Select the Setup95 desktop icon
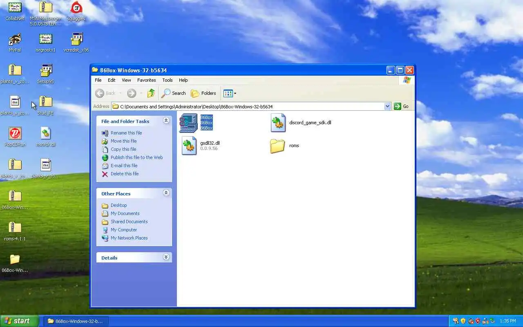Screen dimensions: 523x327 point(45,74)
